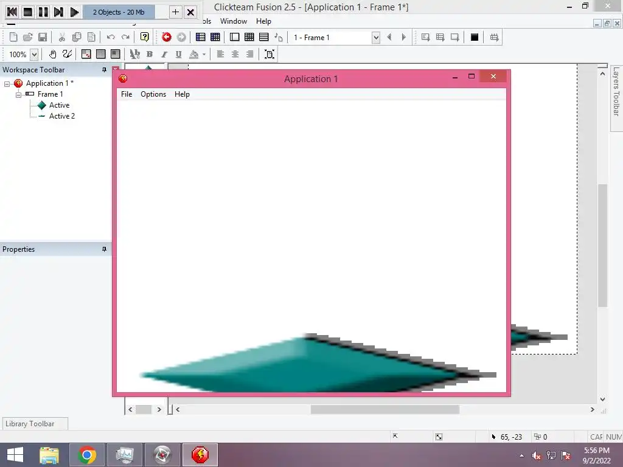
Task: Click the text color paint bucket
Action: click(x=194, y=54)
